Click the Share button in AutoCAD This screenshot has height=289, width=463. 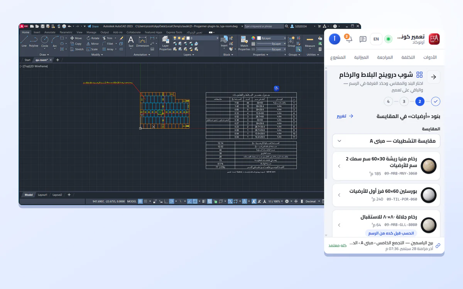coord(93,26)
